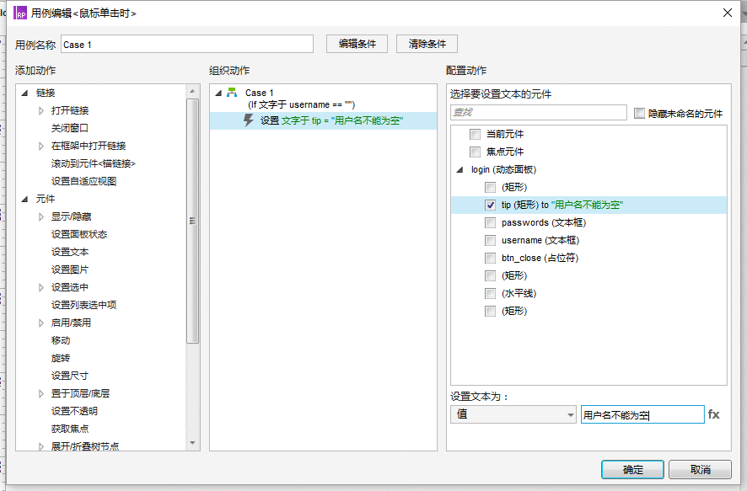Image resolution: width=747 pixels, height=491 pixels.
Task: Click the condition text If 文字于 username
Action: click(301, 104)
